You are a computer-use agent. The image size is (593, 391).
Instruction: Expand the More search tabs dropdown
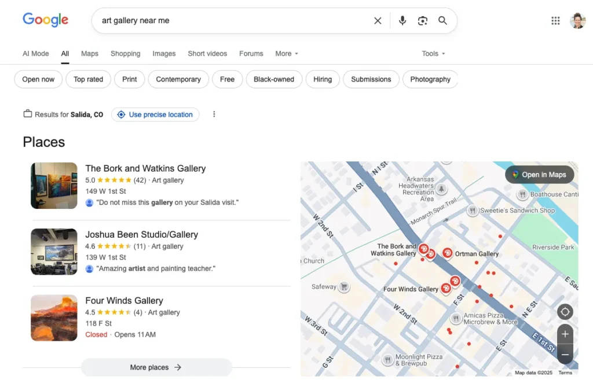point(287,54)
